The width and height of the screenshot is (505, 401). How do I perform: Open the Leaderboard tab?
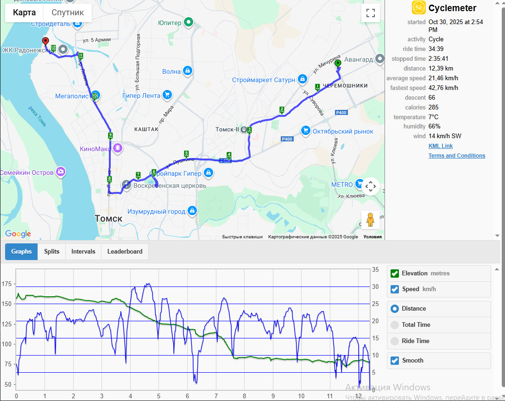pos(125,251)
